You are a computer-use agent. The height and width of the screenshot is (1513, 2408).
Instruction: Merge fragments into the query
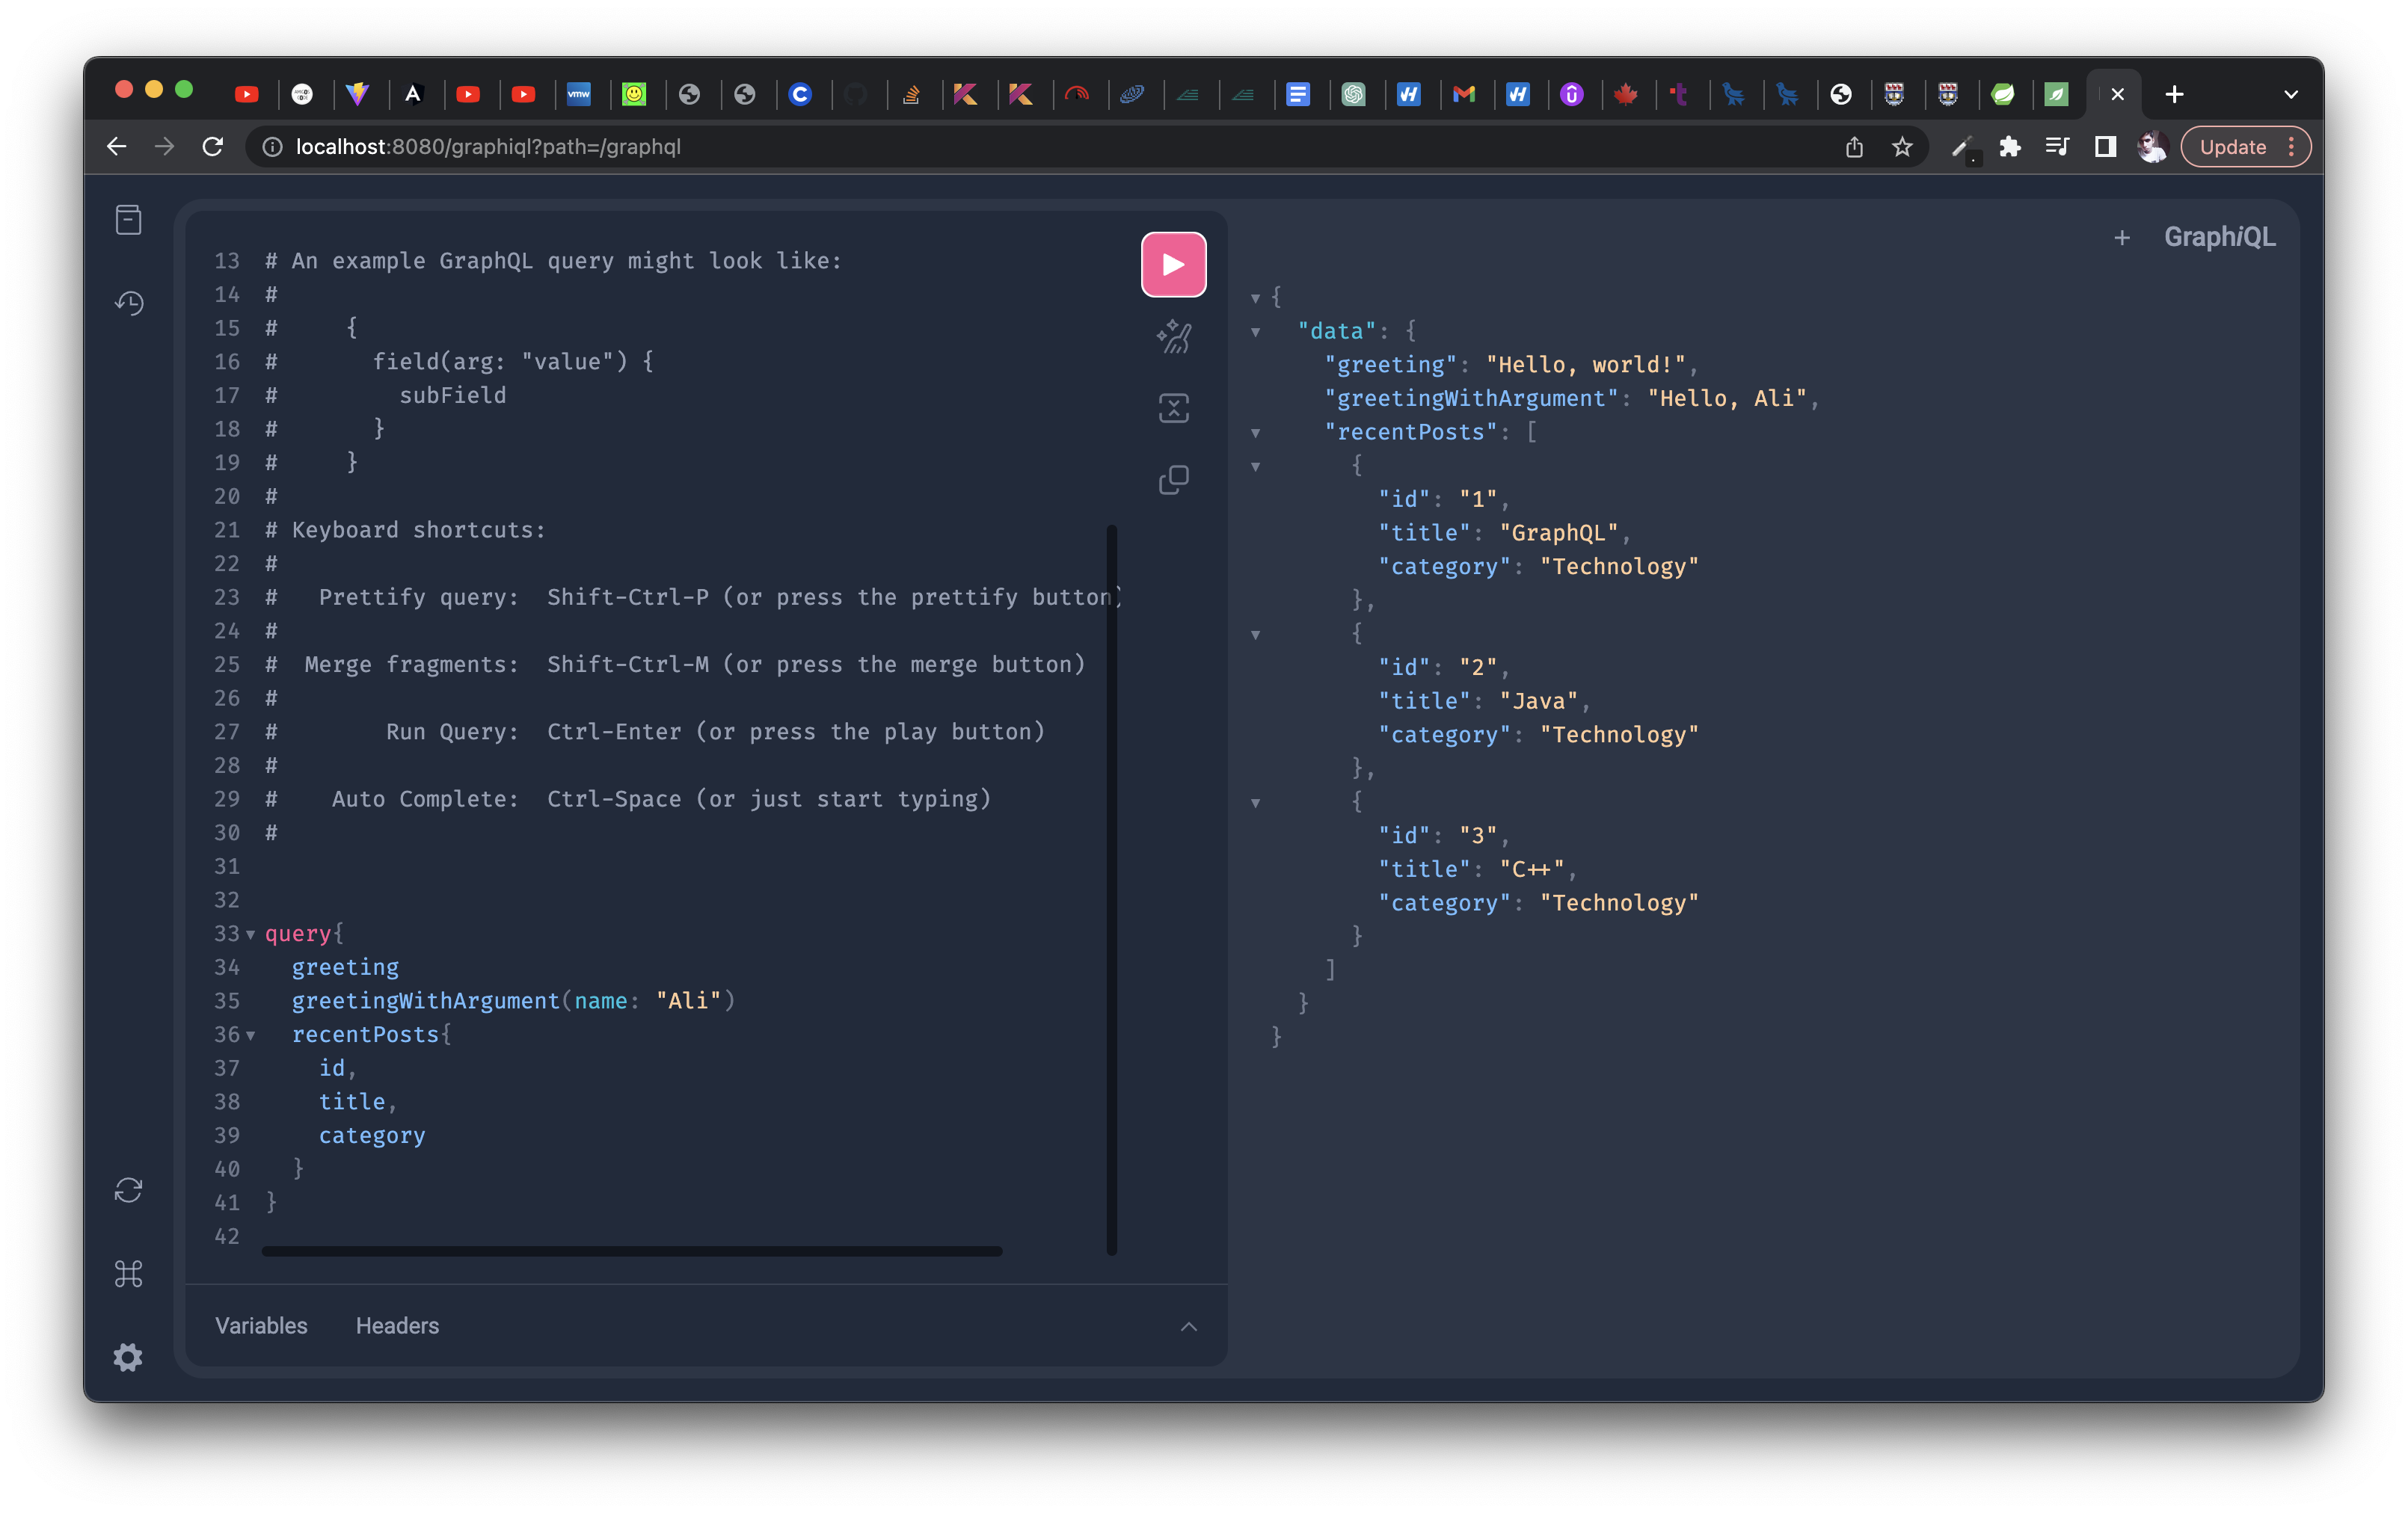tap(1174, 407)
